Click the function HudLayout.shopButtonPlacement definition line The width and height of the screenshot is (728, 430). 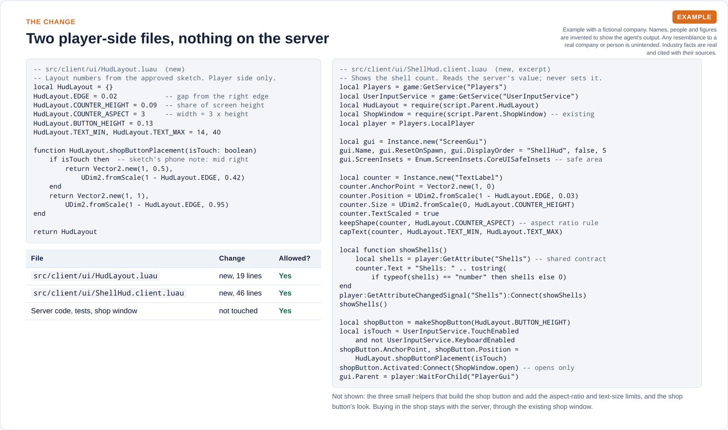tap(145, 150)
